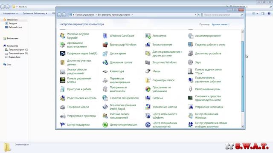
Task: Expand Control Panel address bar history dropdown
Action: coord(195,15)
